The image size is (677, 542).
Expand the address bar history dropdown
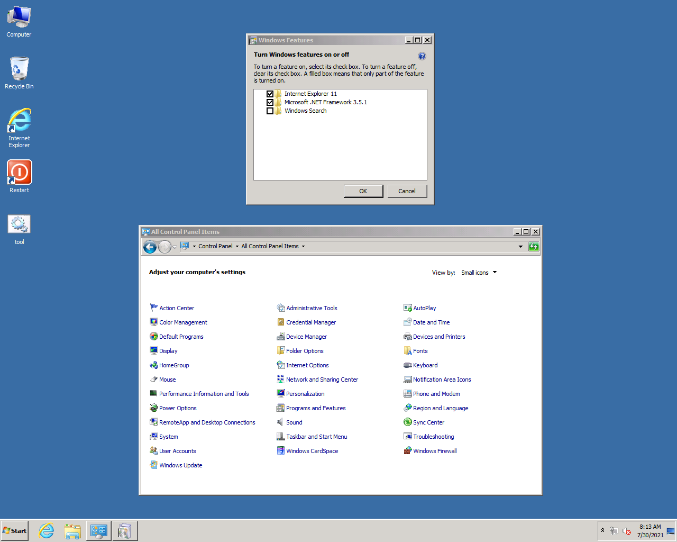pos(520,247)
